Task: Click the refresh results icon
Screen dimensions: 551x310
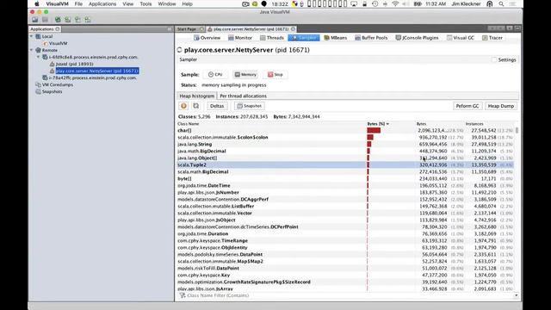Action: click(195, 106)
